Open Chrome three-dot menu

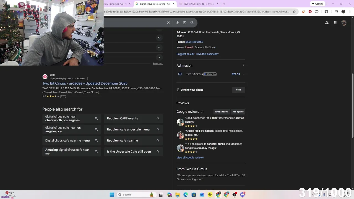[x=350, y=12]
